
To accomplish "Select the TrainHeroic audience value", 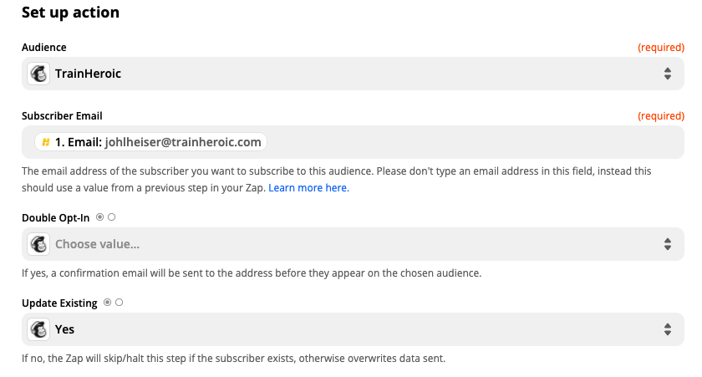I will [89, 74].
